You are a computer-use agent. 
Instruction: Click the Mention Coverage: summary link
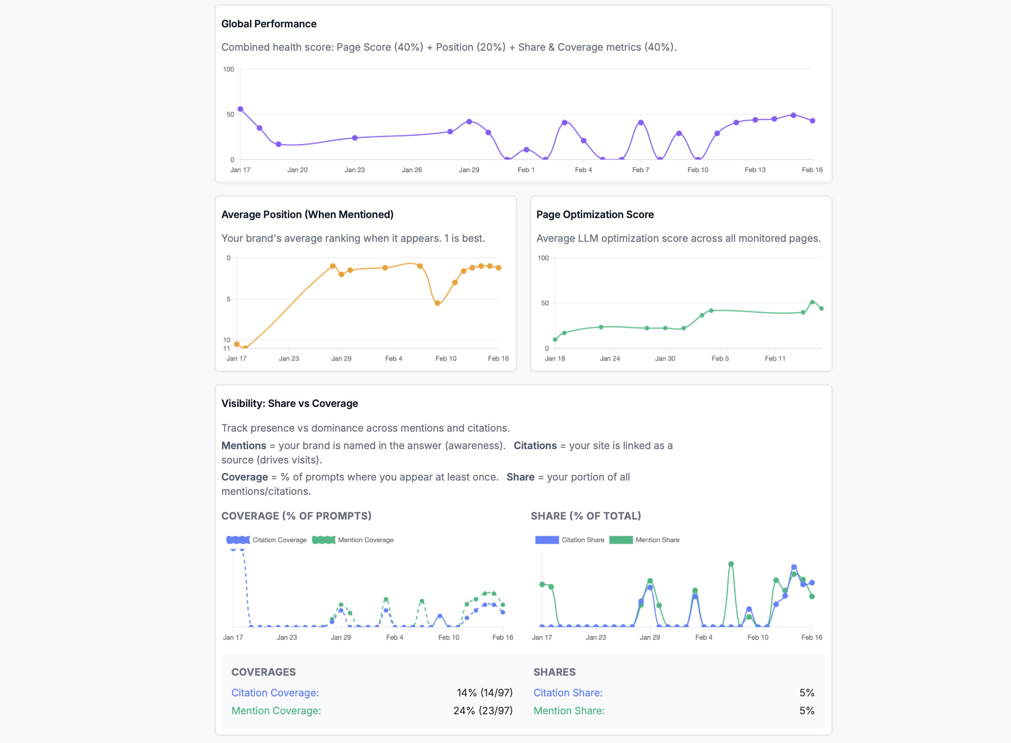(x=276, y=711)
